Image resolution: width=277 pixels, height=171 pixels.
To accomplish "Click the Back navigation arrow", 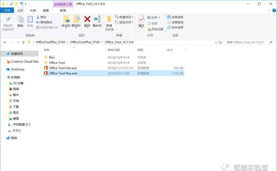I will click(5, 42).
